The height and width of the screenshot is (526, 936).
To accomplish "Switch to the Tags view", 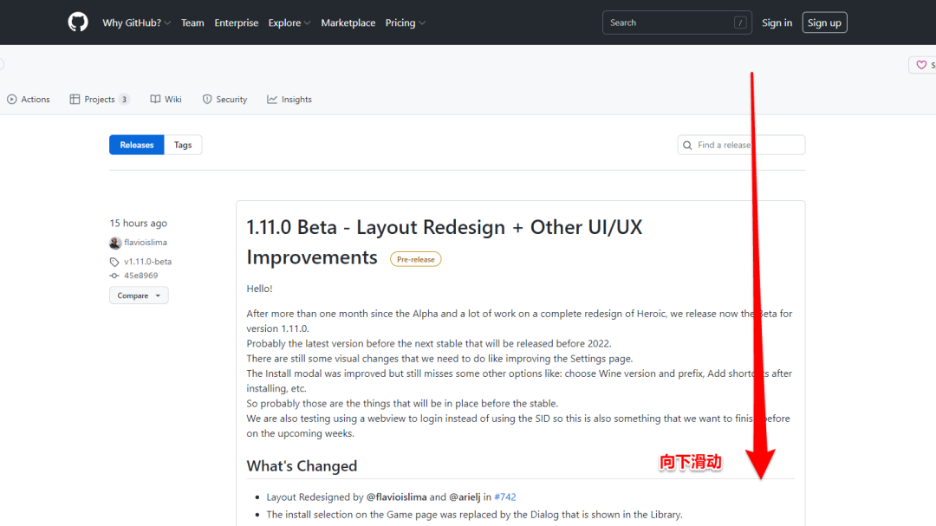I will 183,146.
